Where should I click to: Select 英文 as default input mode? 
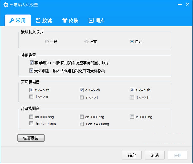[x=86, y=41]
